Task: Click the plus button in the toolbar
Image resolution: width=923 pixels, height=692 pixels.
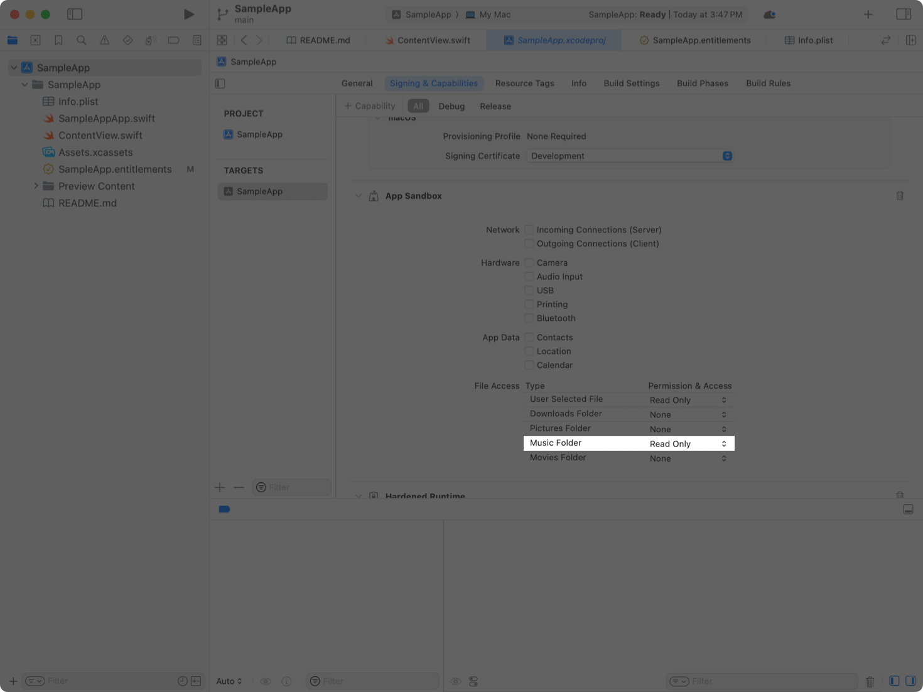Action: tap(868, 14)
